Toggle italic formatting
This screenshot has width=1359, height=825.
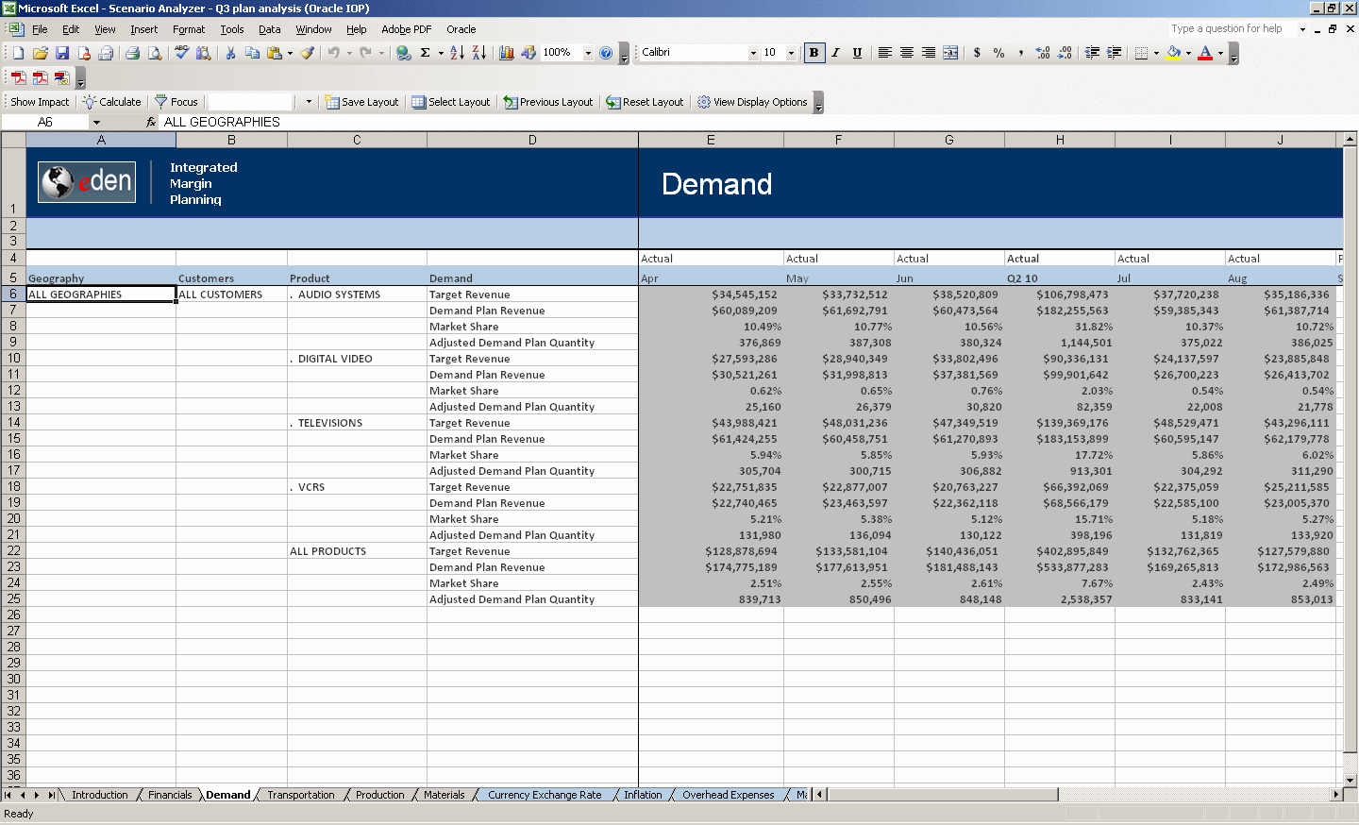pos(834,53)
